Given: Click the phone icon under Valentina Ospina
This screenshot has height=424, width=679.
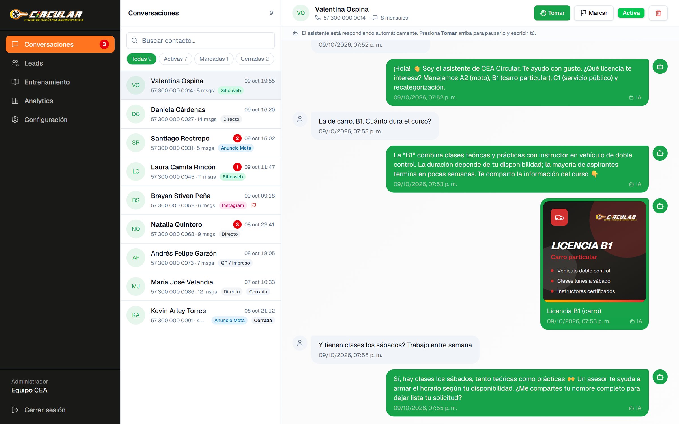Looking at the screenshot, I should coord(318,18).
